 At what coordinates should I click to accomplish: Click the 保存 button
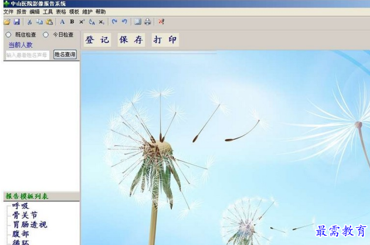coord(131,40)
